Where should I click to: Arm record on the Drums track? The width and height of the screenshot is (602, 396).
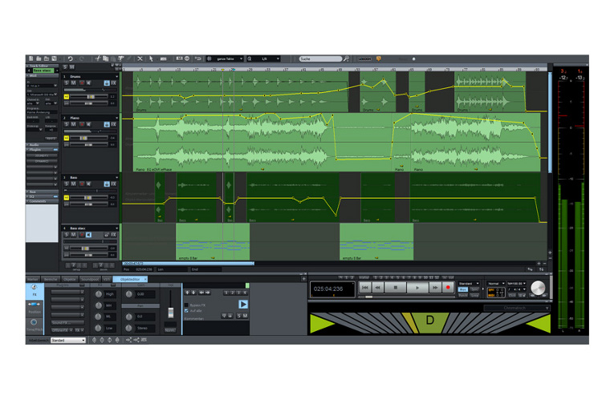(82, 83)
